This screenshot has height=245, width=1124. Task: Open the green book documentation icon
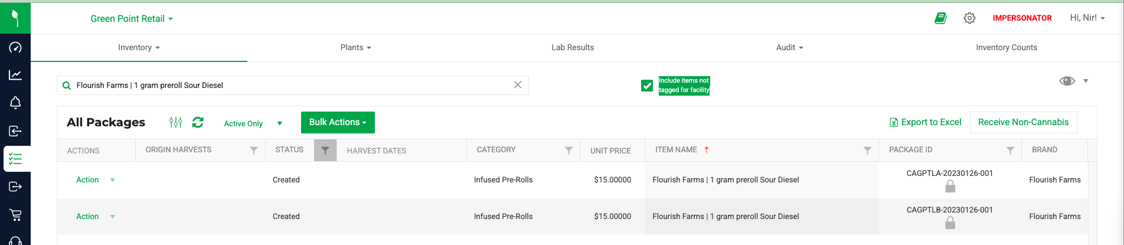(x=940, y=18)
